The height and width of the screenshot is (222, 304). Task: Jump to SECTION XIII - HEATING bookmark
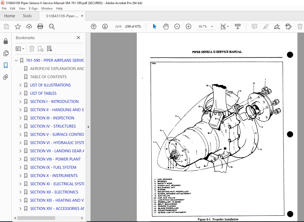point(57,200)
